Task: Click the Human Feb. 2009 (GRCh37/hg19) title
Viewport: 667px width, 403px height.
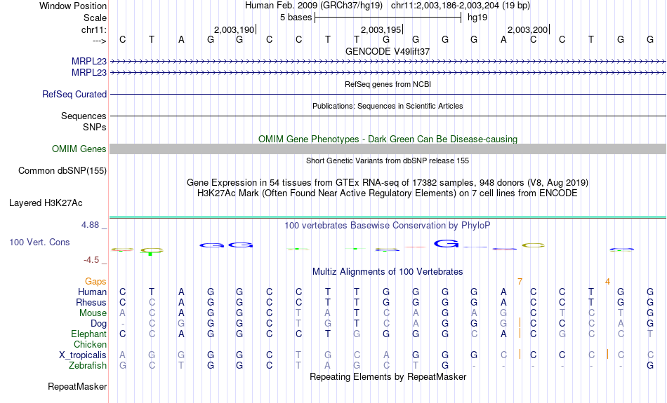Action: point(314,6)
